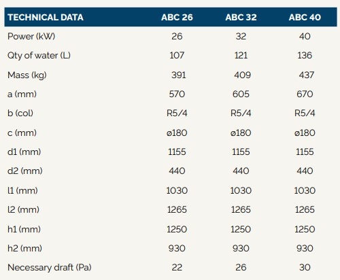Click ø180 under ABC 40
Image resolution: width=340 pixels, height=280 pixels.
coord(305,133)
